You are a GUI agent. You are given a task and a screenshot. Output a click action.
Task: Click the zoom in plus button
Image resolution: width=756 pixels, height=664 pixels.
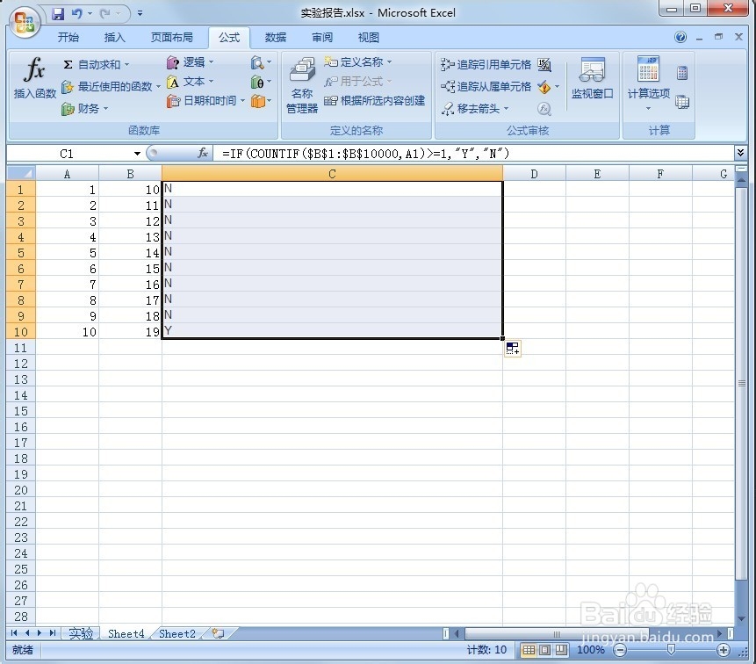[x=724, y=650]
